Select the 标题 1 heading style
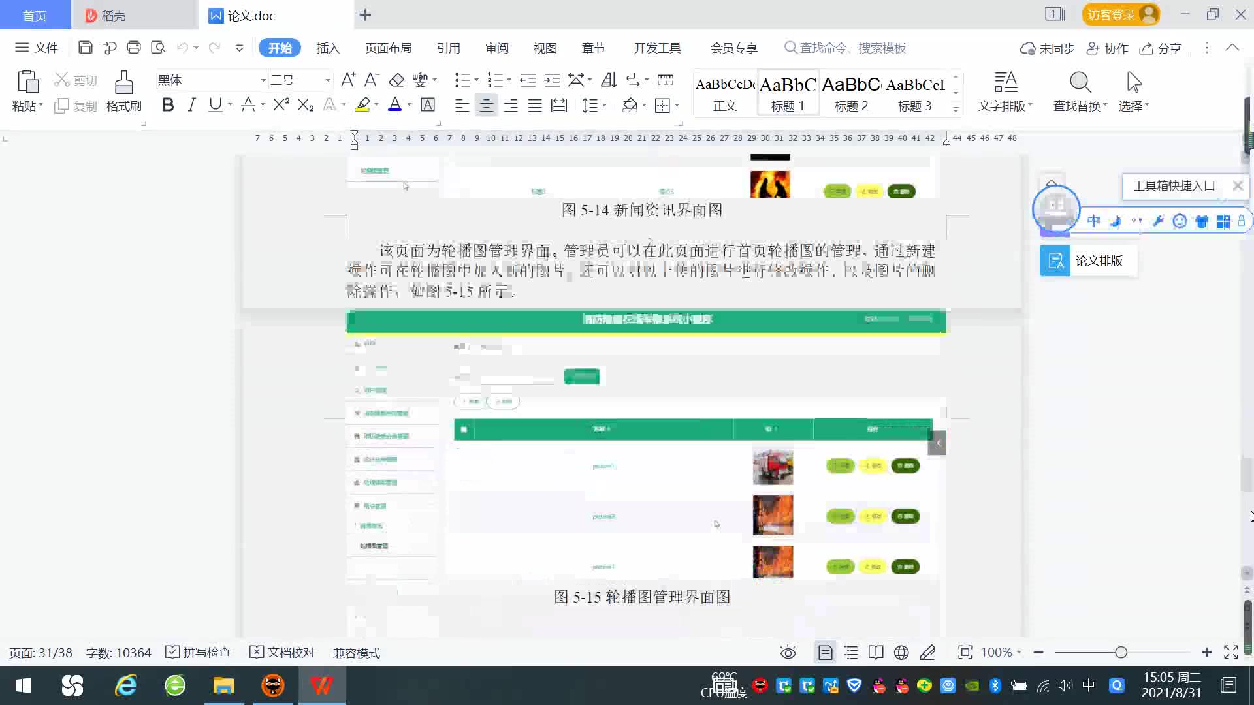The width and height of the screenshot is (1254, 705). [x=788, y=93]
